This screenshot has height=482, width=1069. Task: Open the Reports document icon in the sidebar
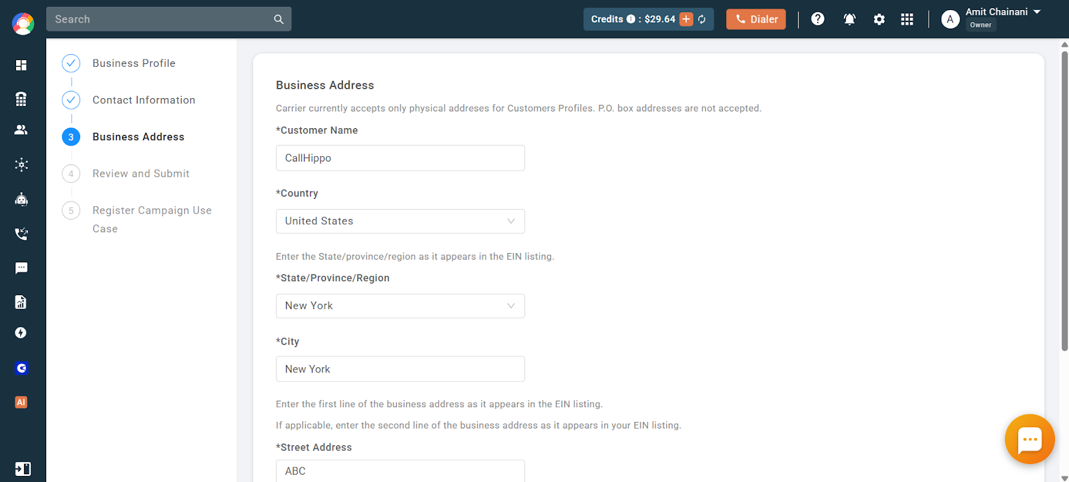point(21,302)
